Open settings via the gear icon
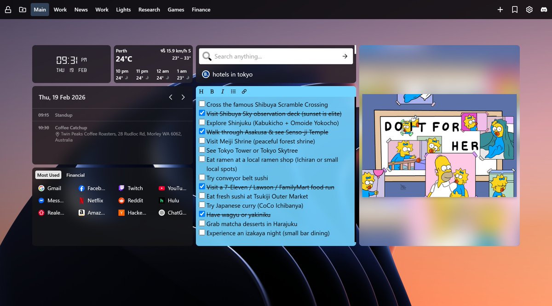552x306 pixels. pos(529,10)
